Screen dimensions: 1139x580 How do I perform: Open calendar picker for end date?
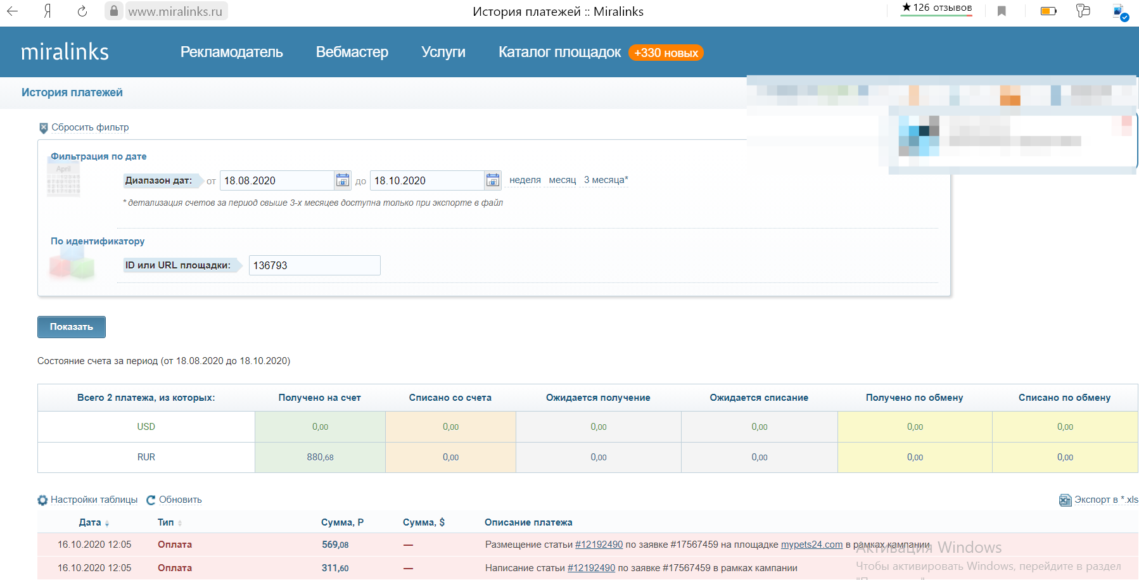coord(493,180)
